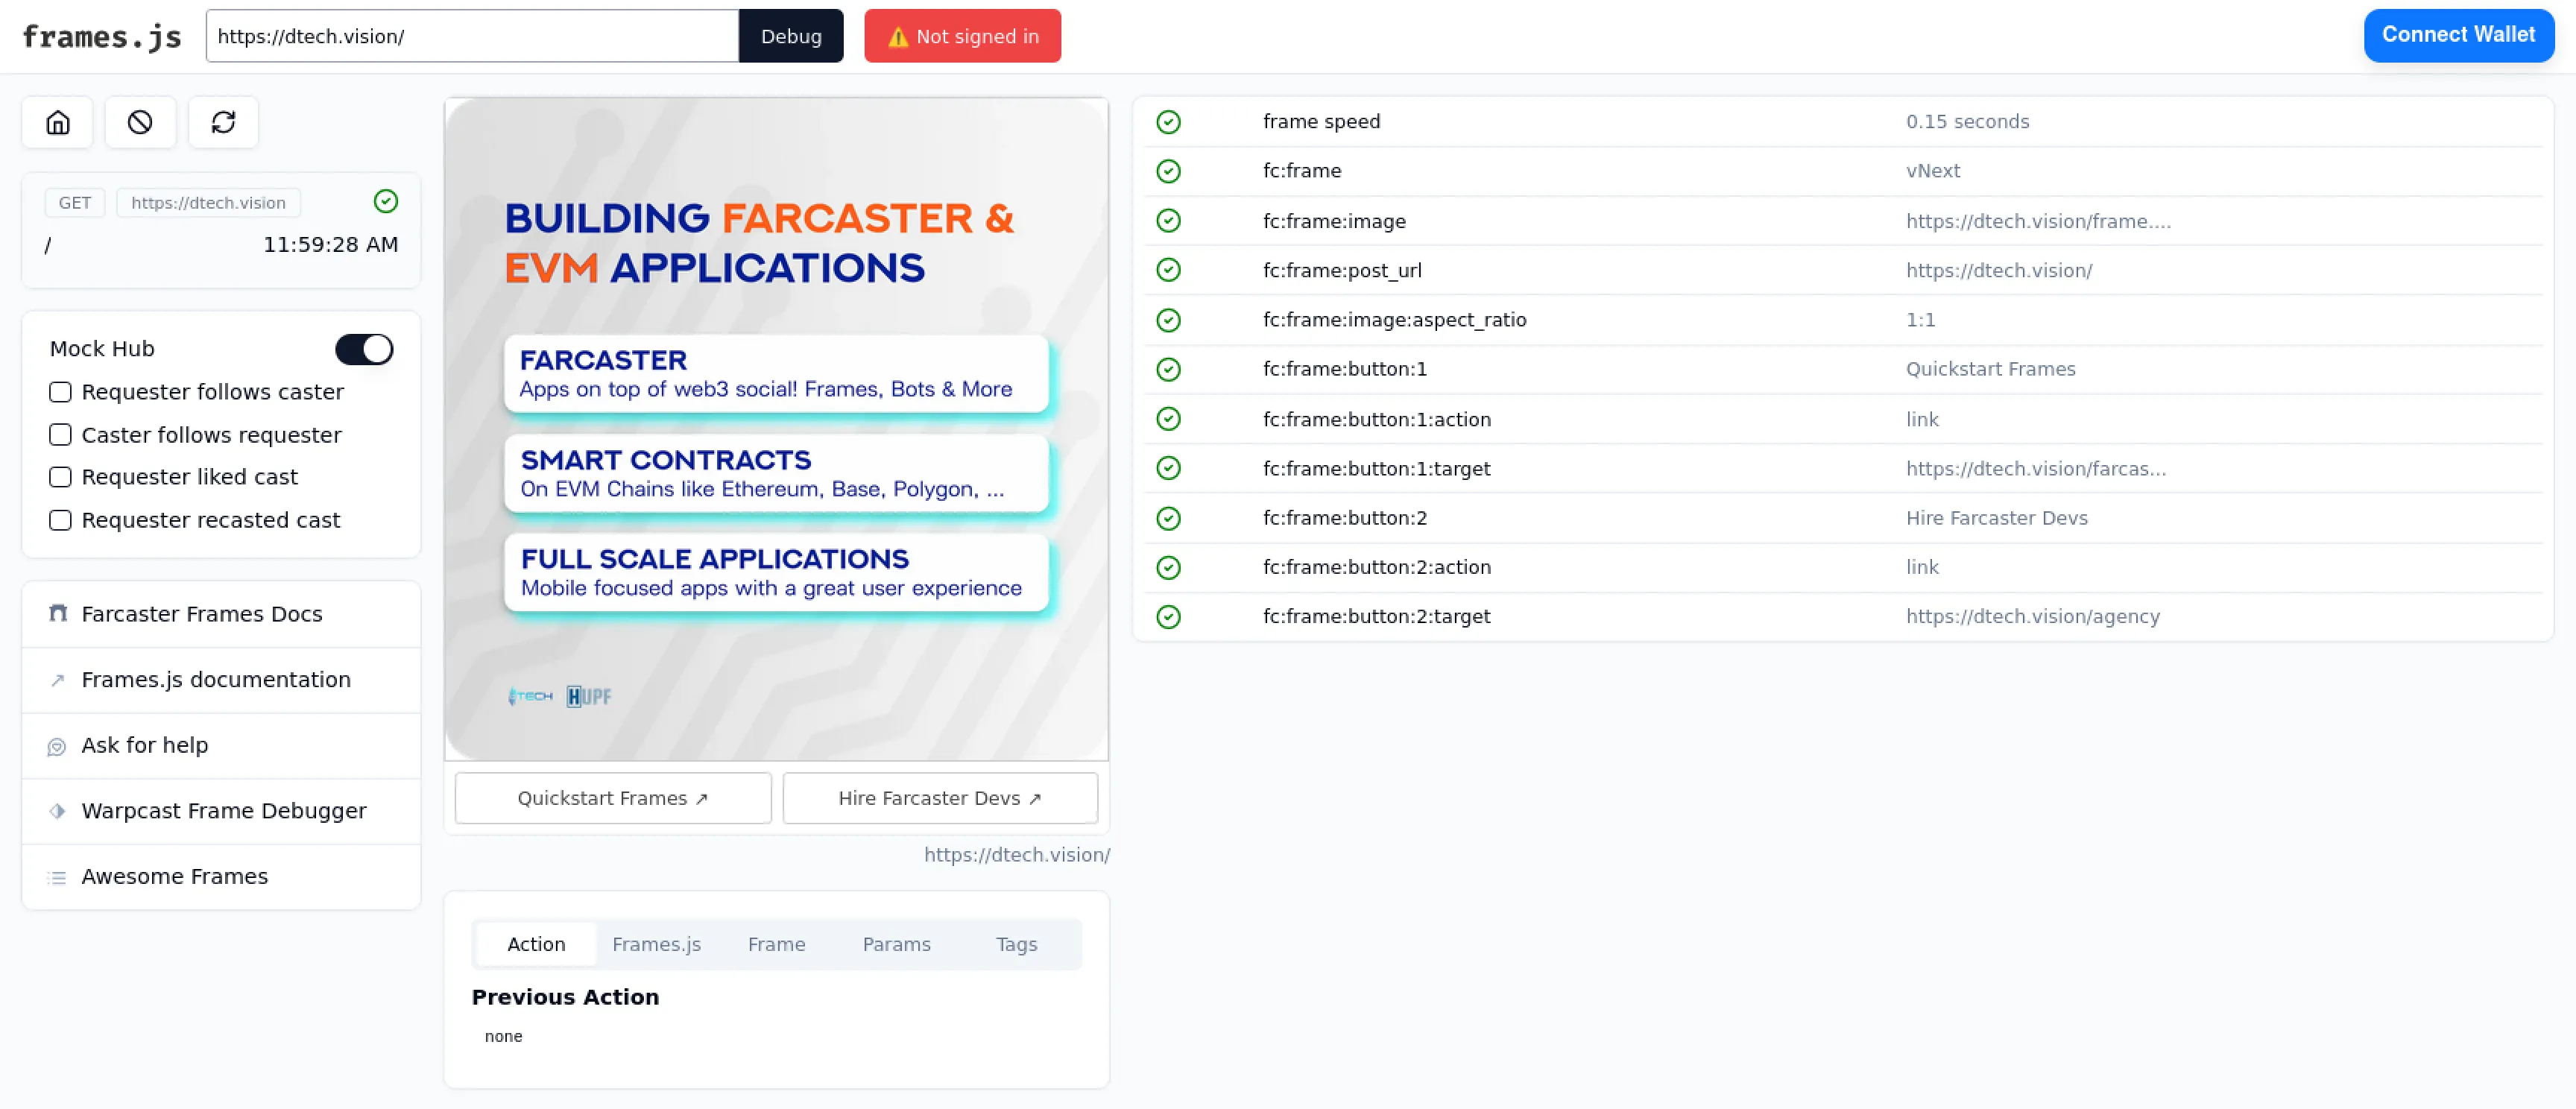Click check icon in fc:frame row
Viewport: 2576px width, 1109px height.
point(1168,171)
